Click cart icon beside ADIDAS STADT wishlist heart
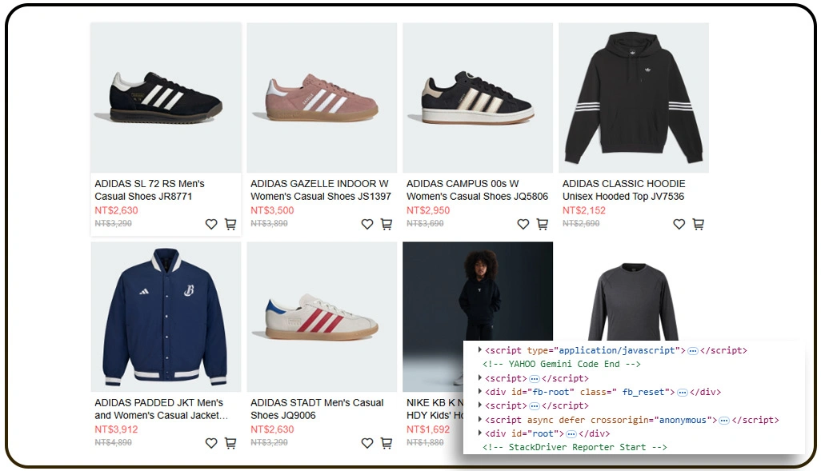This screenshot has height=471, width=821. coord(386,443)
